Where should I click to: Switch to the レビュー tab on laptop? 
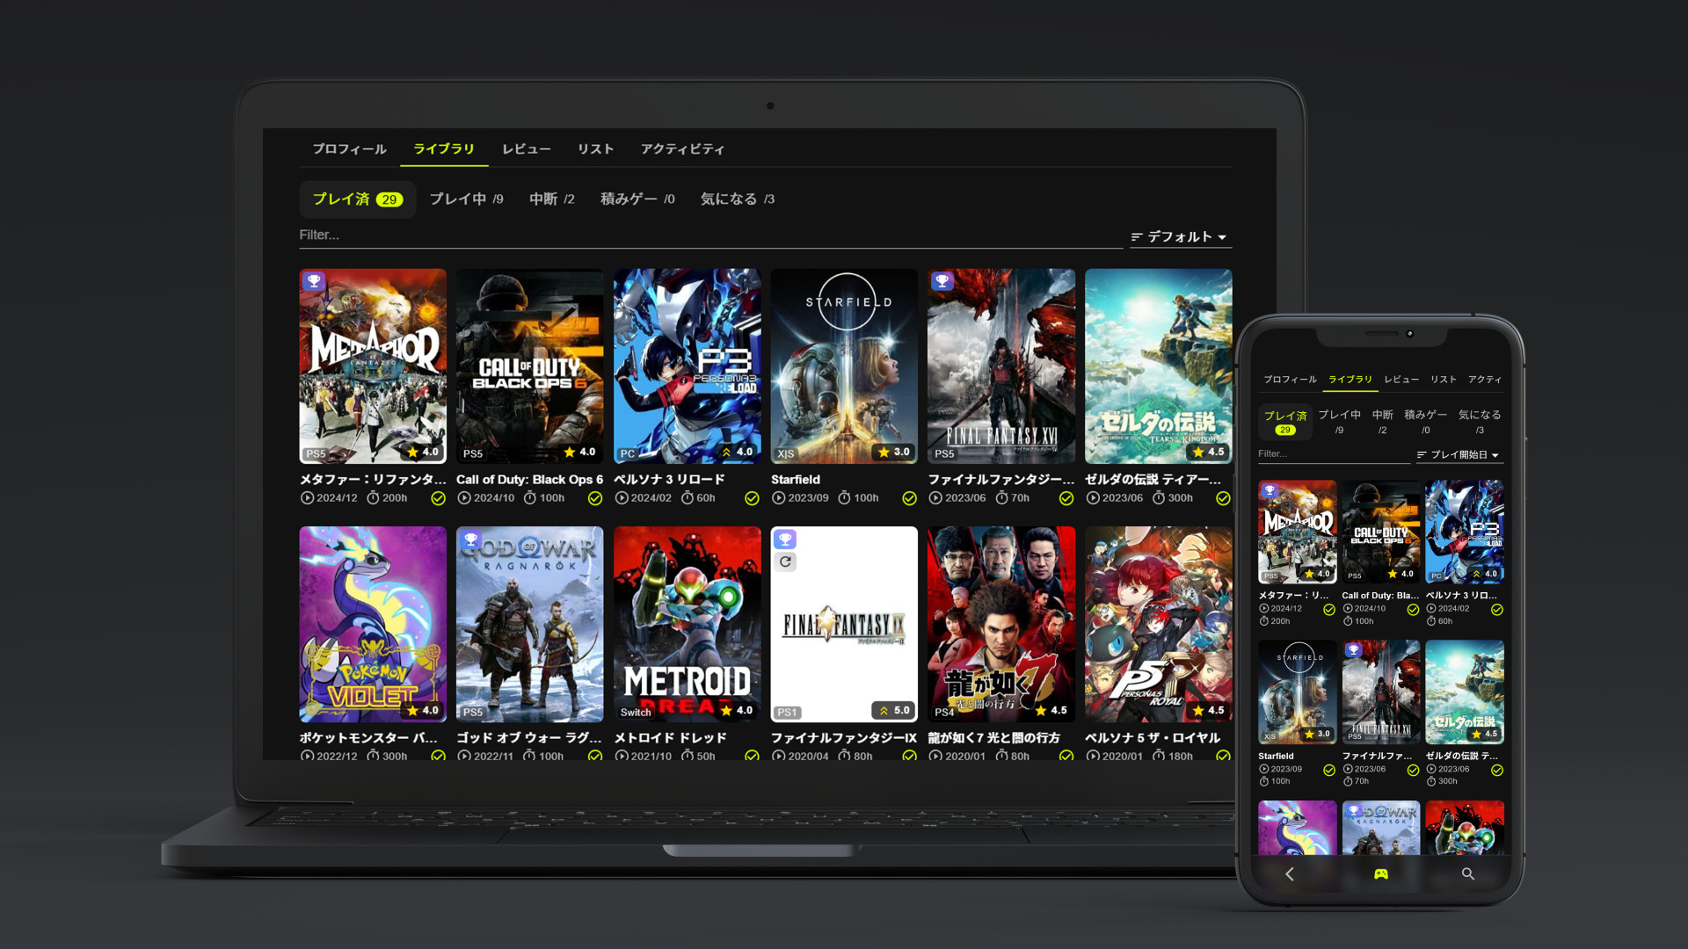(x=526, y=149)
